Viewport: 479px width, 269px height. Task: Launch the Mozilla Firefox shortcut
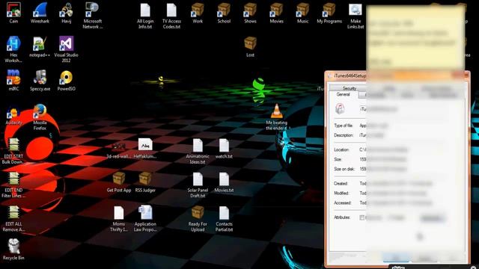[x=40, y=117]
